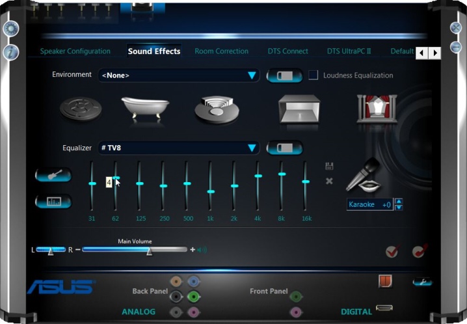Choose the sewer pipe manhole environment icon
Image resolution: width=467 pixels, height=324 pixels.
[81, 109]
